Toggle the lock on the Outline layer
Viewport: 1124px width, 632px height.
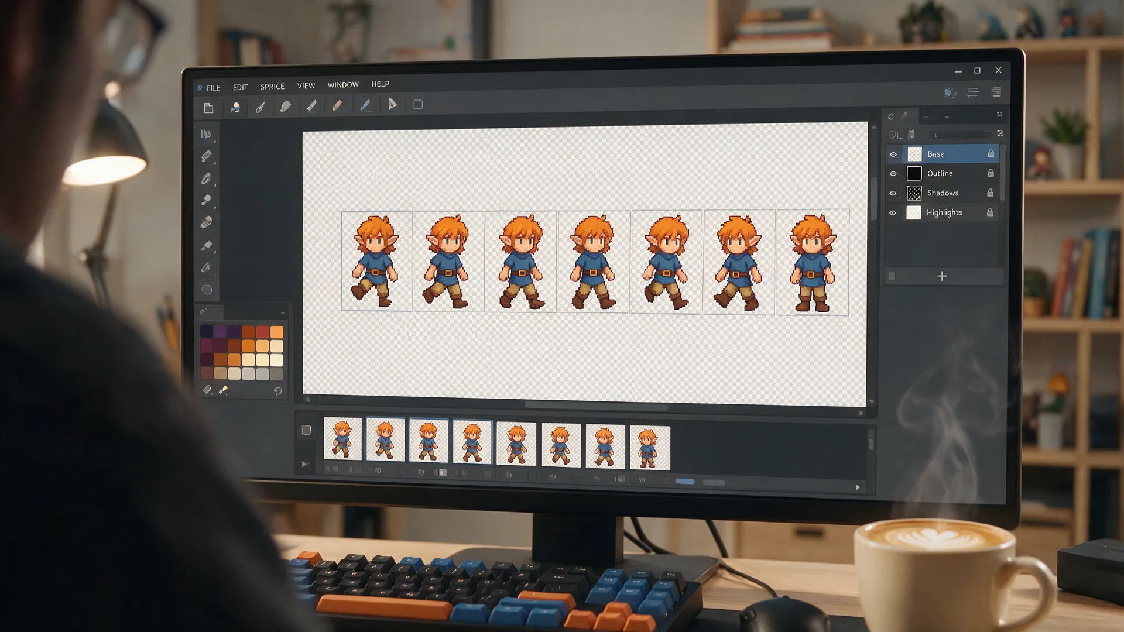(x=991, y=173)
